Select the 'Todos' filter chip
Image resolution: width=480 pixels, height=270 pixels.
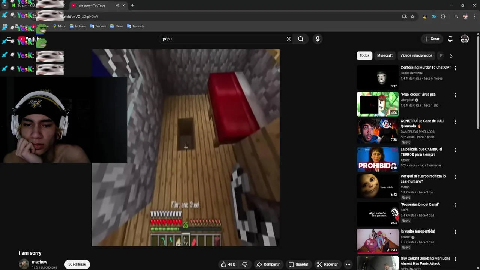click(364, 55)
